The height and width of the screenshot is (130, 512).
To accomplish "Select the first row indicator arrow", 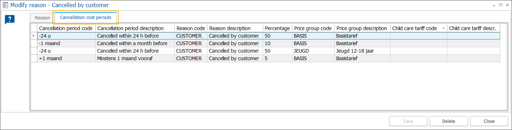I will pyautogui.click(x=34, y=36).
